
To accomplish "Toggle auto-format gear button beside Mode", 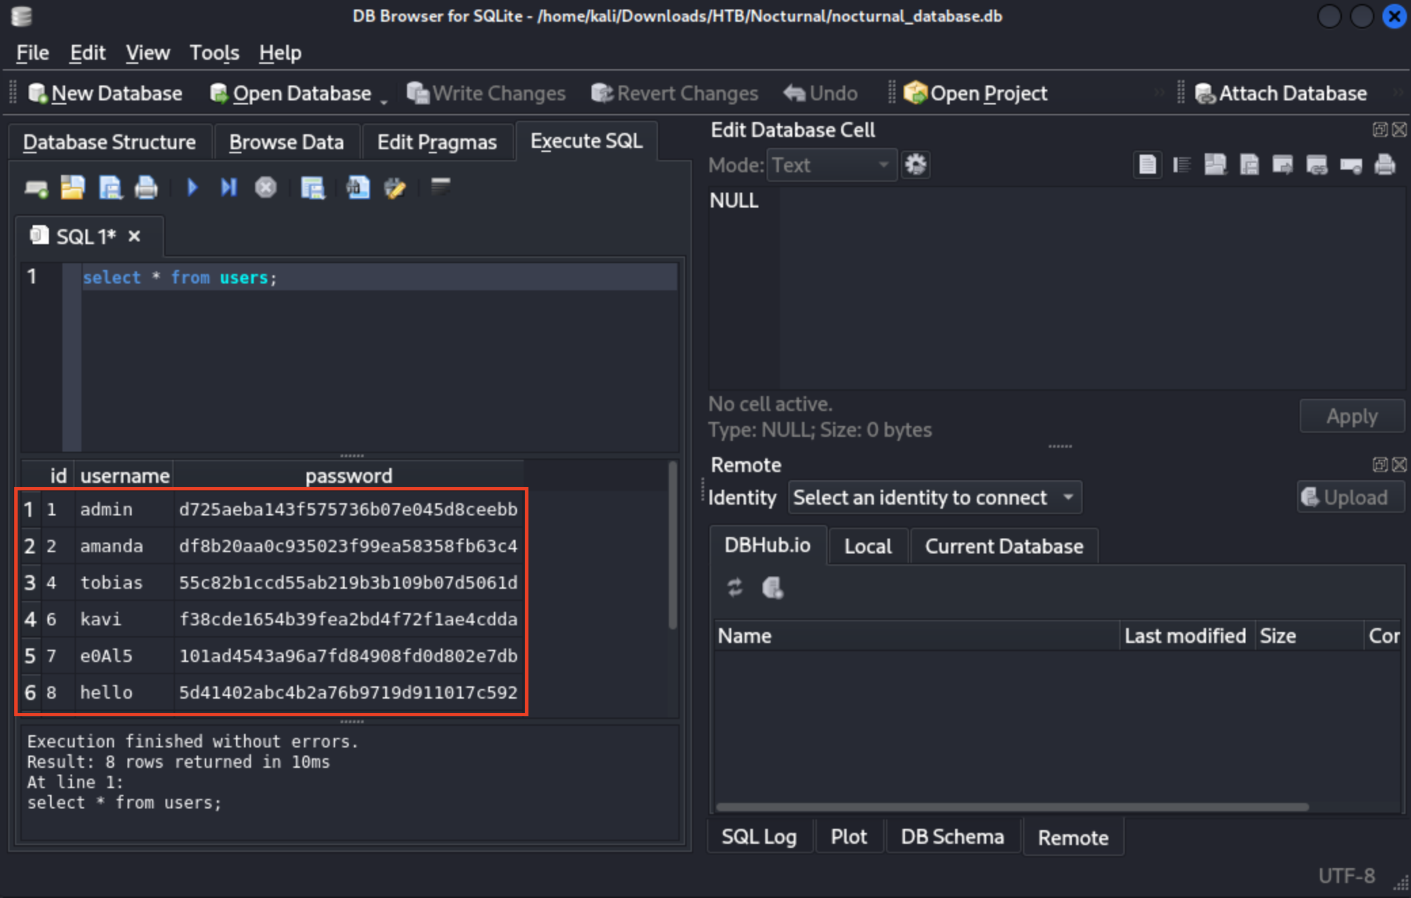I will (x=915, y=165).
